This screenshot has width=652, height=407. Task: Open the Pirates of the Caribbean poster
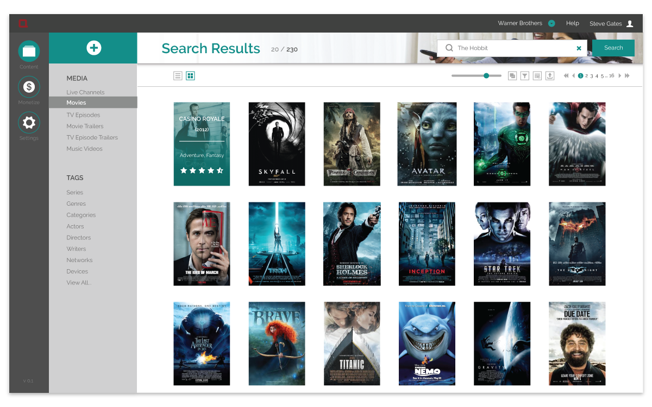click(x=352, y=144)
